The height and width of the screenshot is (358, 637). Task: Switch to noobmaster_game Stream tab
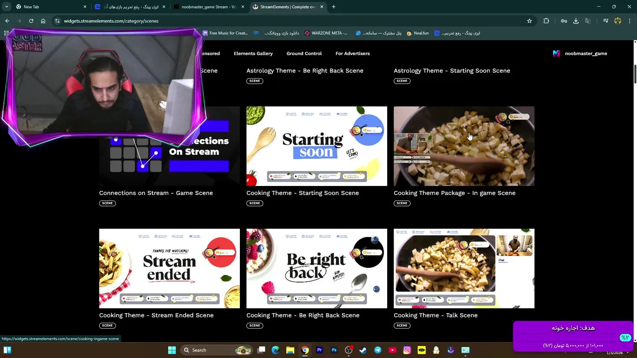(209, 7)
